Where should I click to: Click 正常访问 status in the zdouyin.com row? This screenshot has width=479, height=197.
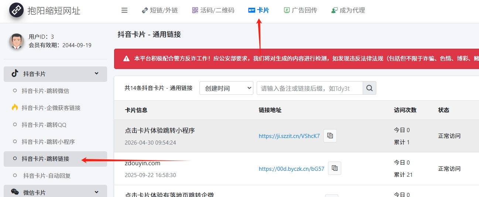tap(449, 169)
